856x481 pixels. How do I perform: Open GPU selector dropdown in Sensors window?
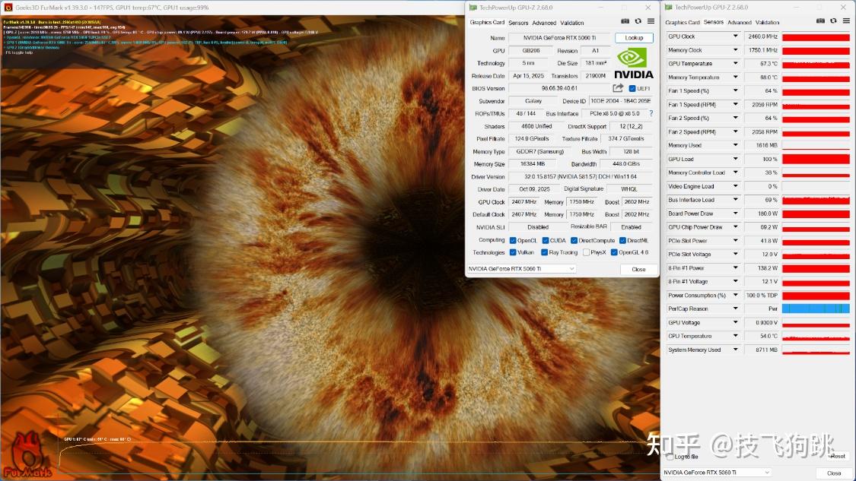pyautogui.click(x=717, y=473)
